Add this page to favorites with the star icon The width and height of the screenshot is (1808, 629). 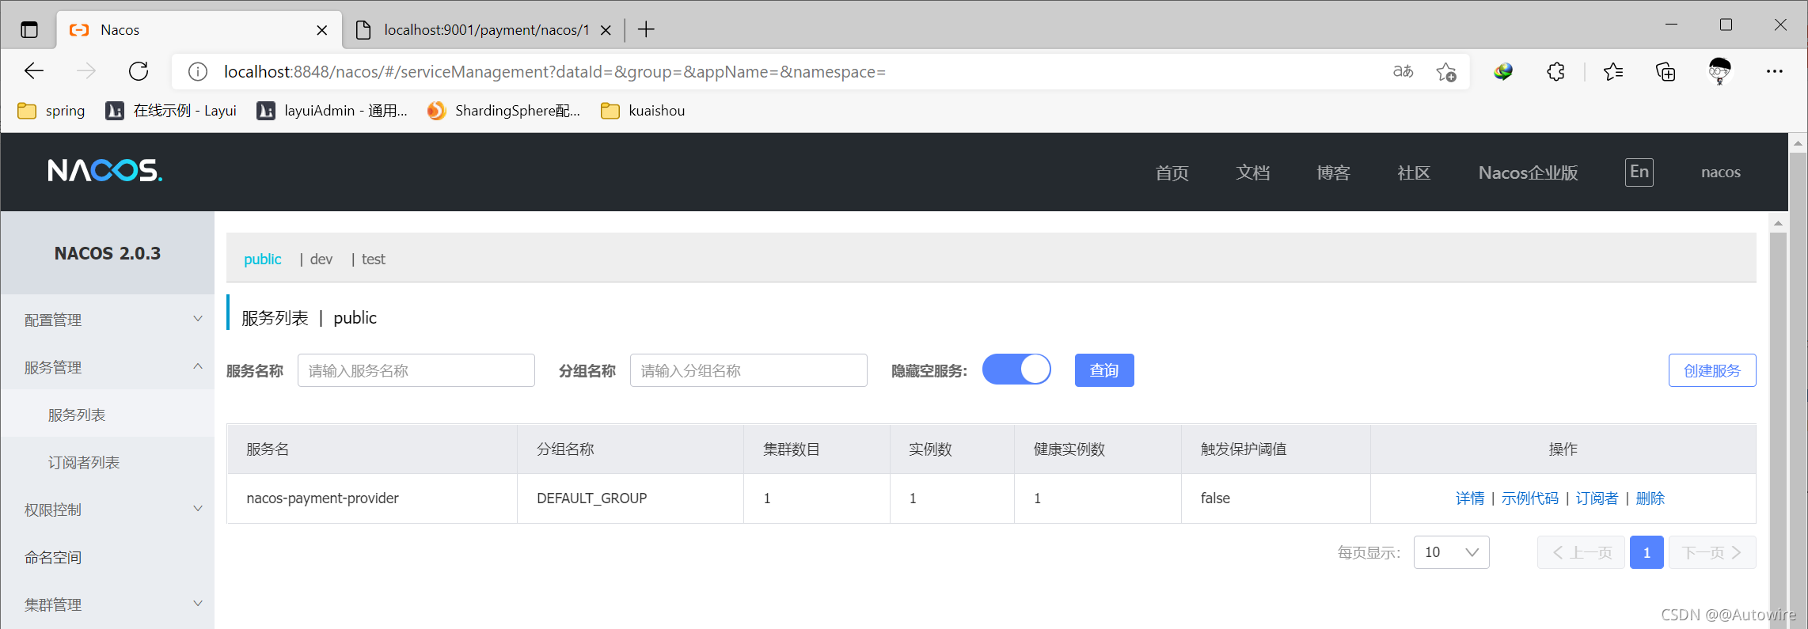(x=1446, y=72)
